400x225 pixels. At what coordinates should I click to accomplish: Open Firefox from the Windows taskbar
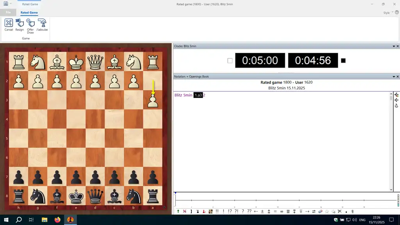(x=57, y=220)
